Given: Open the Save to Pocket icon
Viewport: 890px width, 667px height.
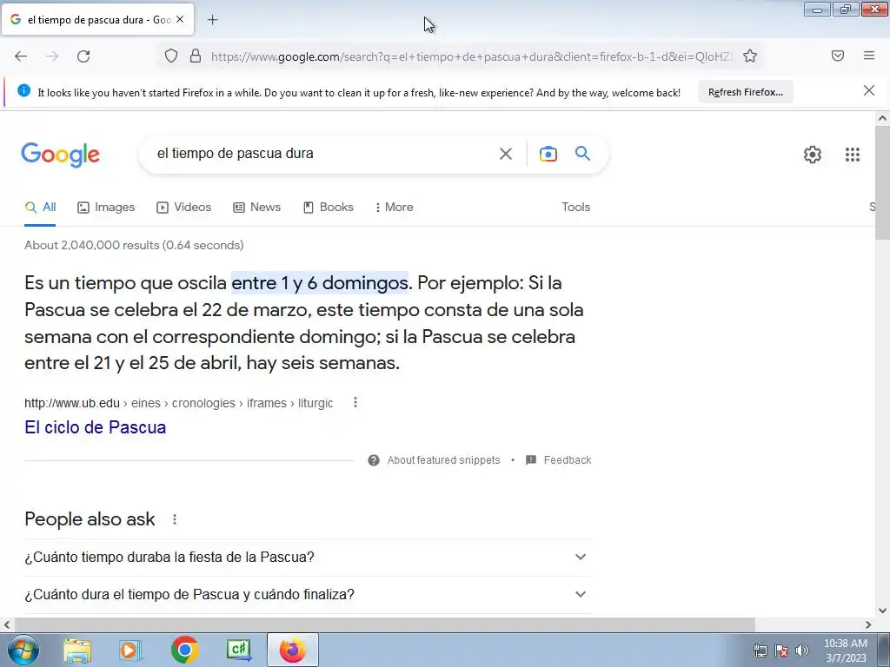Looking at the screenshot, I should 838,56.
